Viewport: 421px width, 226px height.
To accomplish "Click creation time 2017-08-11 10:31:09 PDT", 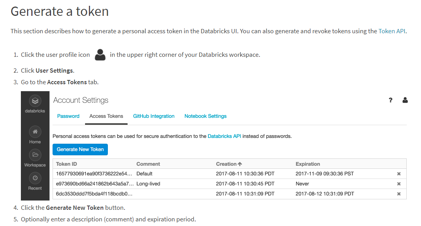I will pyautogui.click(x=245, y=194).
